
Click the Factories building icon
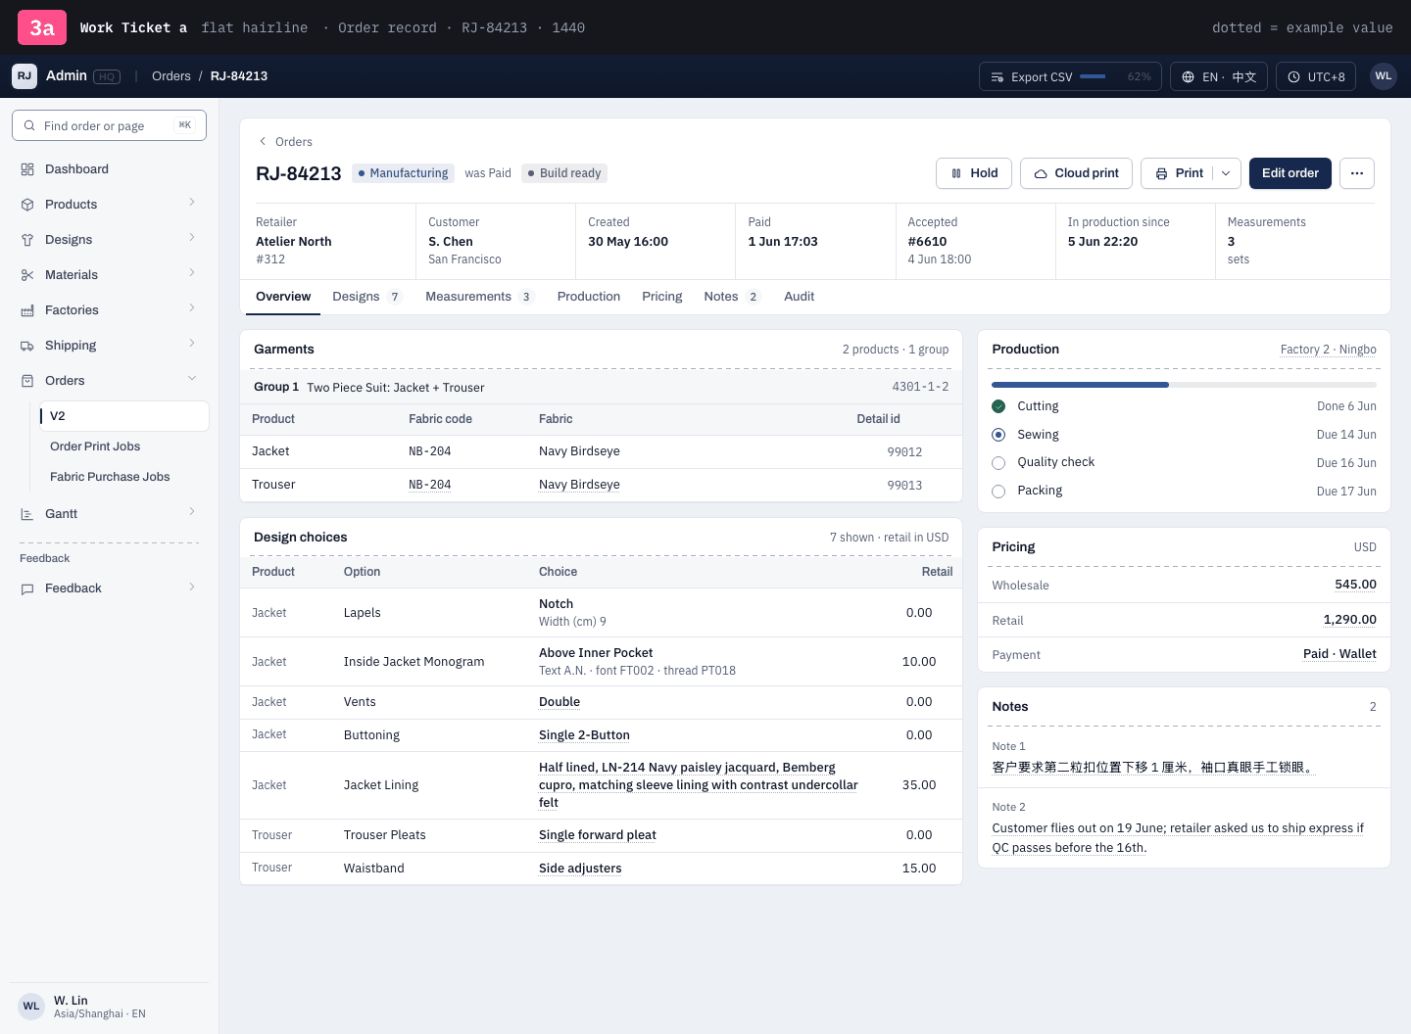pos(27,310)
